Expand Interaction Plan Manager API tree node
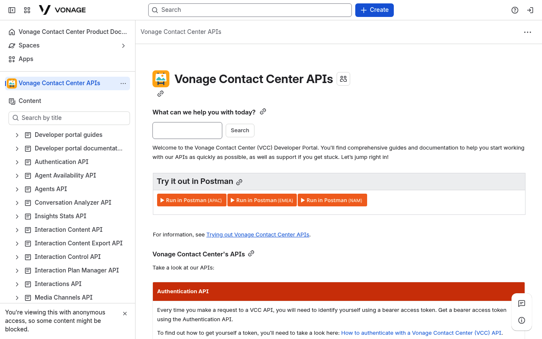The image size is (542, 339). (x=17, y=270)
